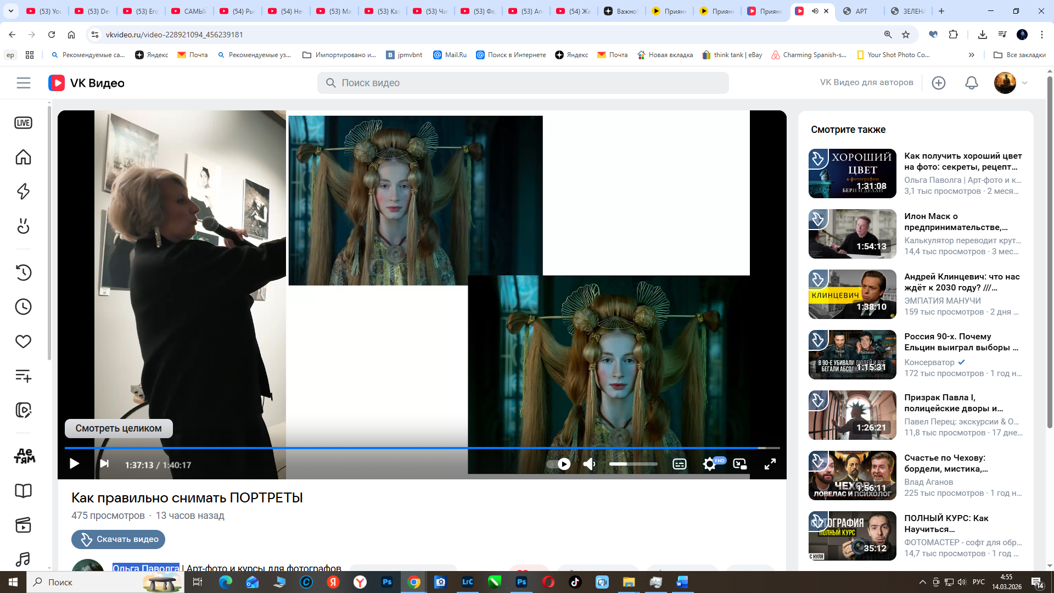Enter fullscreen mode on video player

pyautogui.click(x=770, y=465)
